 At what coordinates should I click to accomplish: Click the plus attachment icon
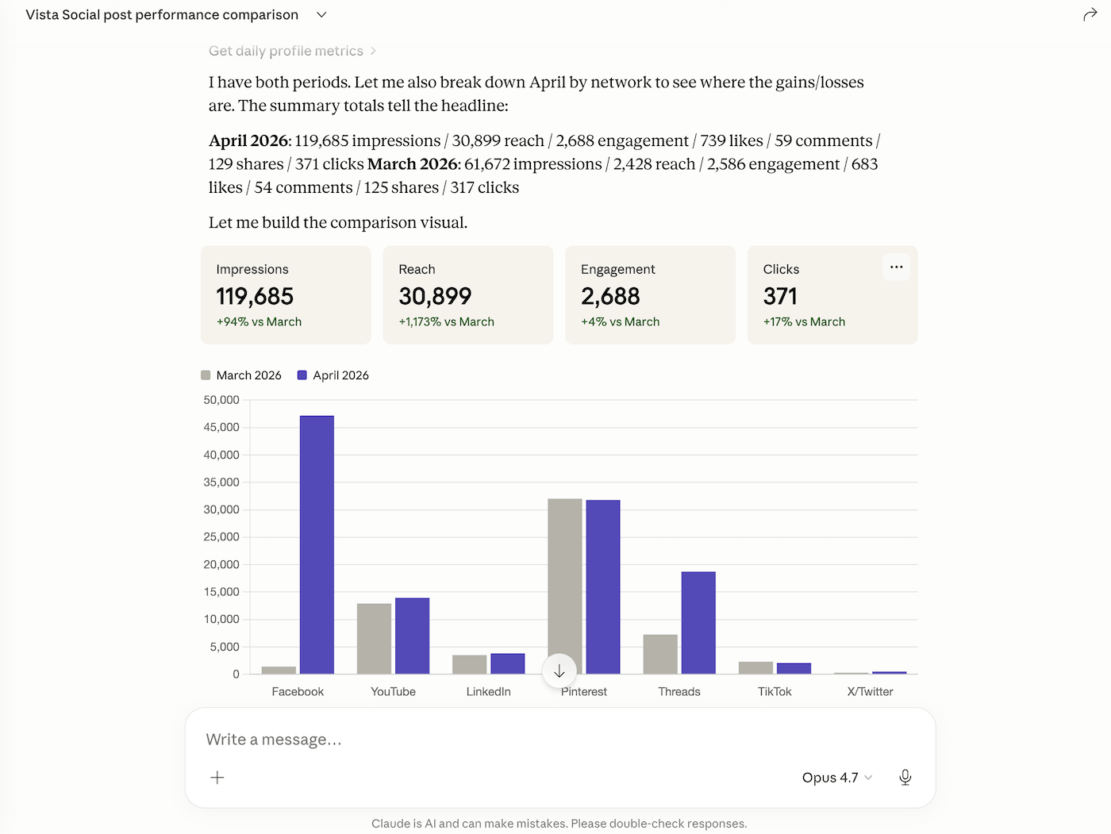click(217, 778)
